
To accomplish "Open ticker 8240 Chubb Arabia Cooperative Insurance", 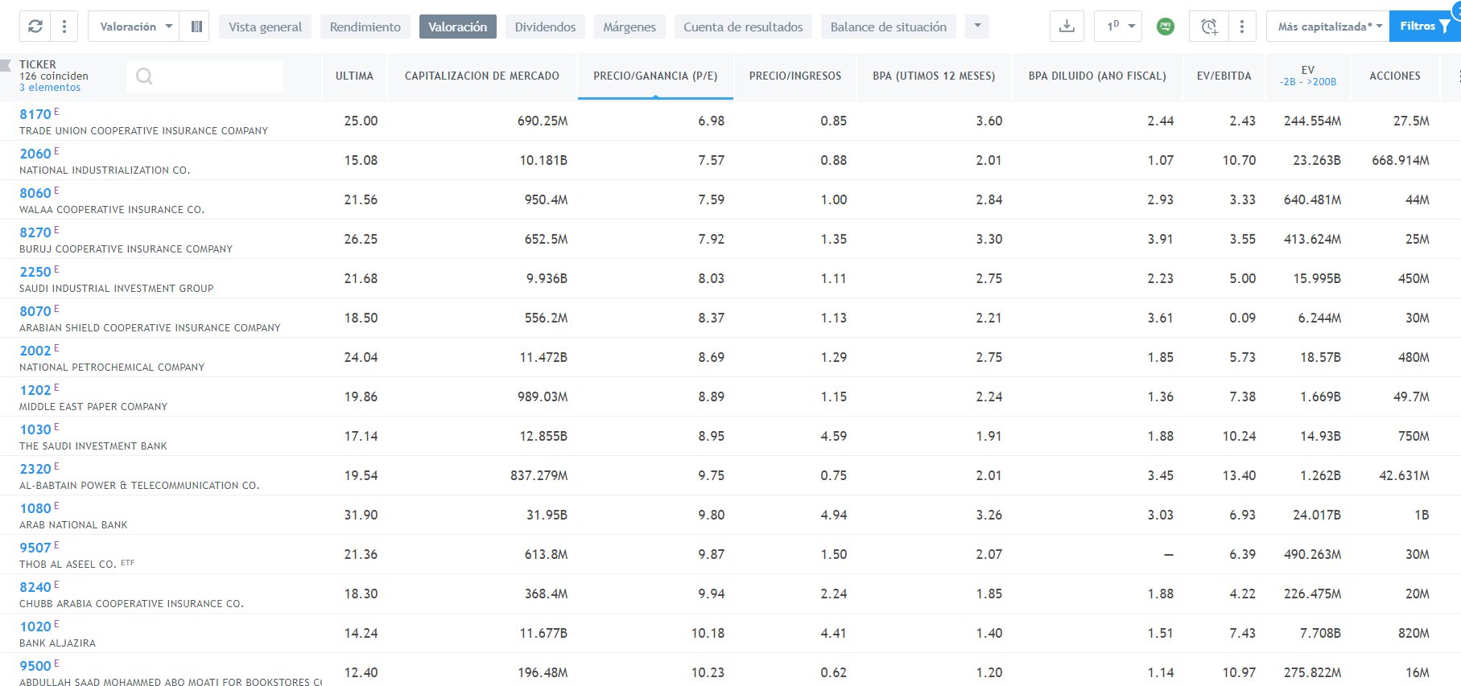I will 35,587.
